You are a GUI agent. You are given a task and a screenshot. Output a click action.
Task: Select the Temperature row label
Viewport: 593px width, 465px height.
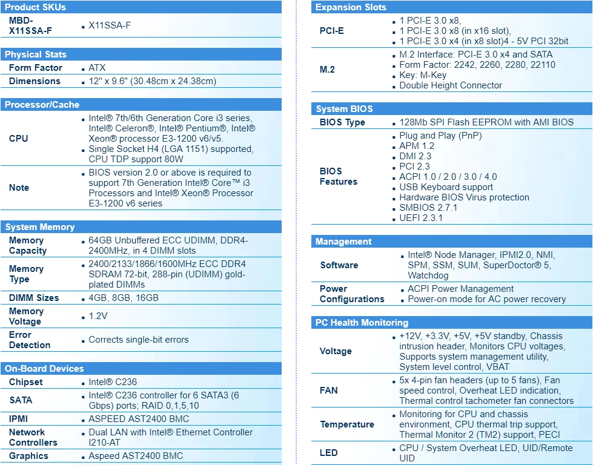coord(347,424)
